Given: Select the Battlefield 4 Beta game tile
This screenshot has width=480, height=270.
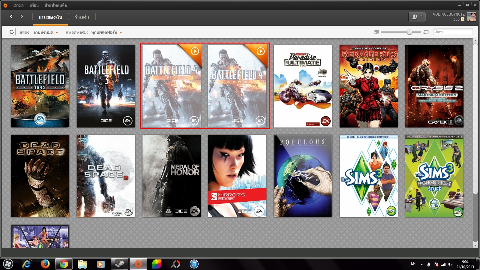Looking at the screenshot, I should tap(172, 86).
